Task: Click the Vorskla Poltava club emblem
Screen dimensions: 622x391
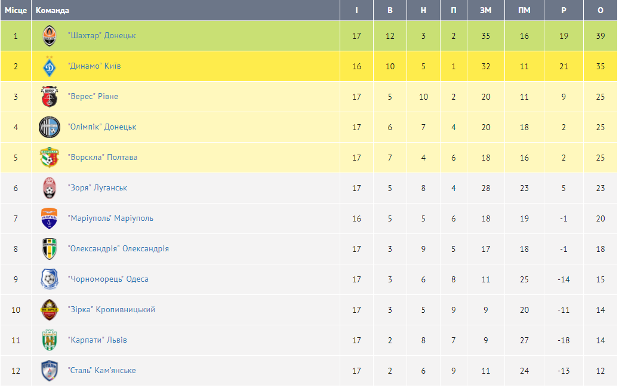Action: [x=50, y=158]
